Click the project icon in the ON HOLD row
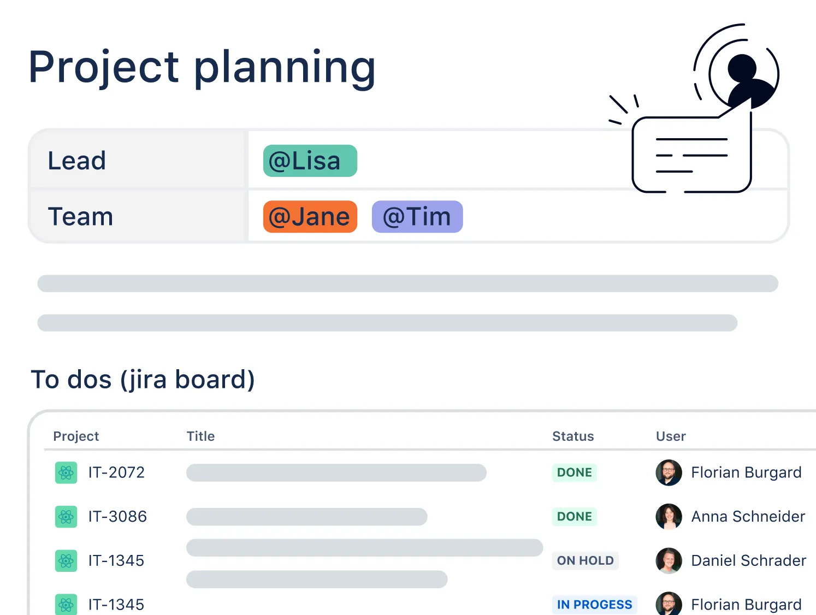816x615 pixels. pos(66,561)
